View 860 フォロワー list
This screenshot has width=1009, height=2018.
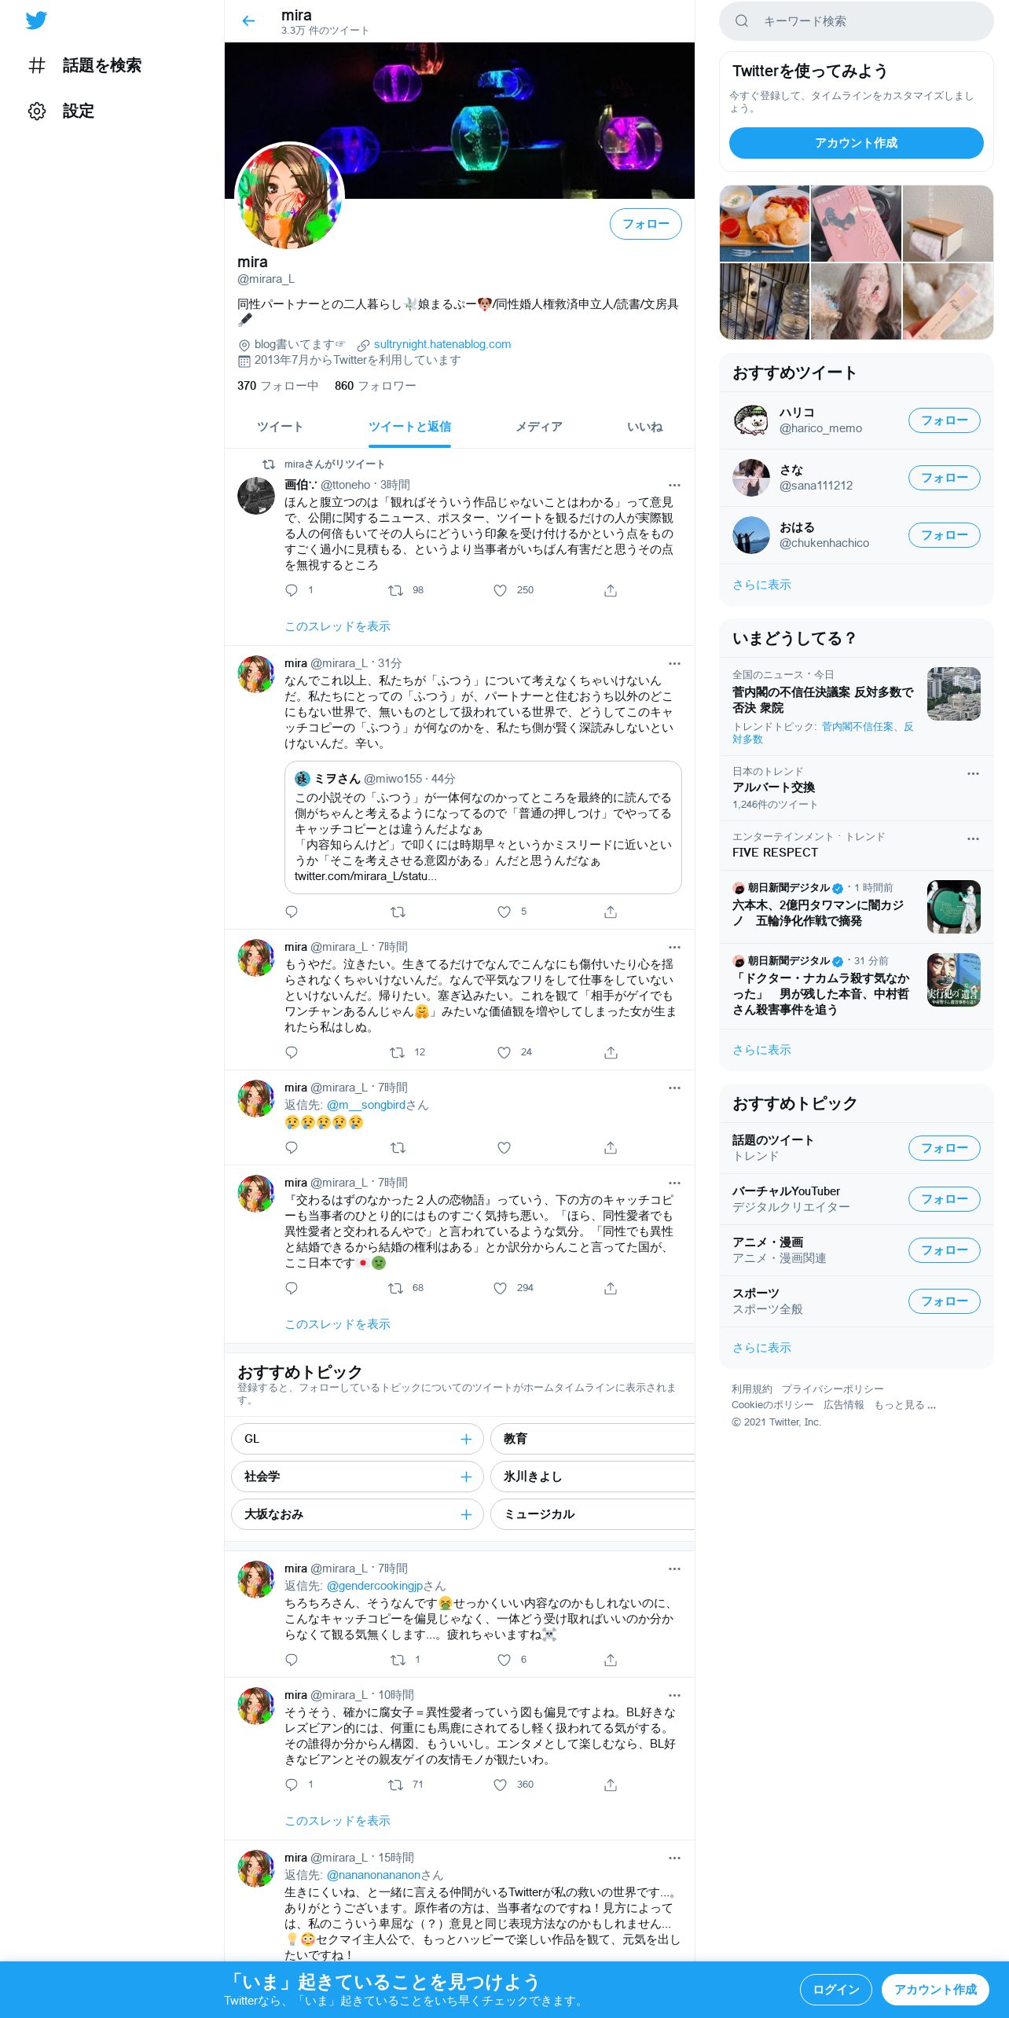(375, 386)
